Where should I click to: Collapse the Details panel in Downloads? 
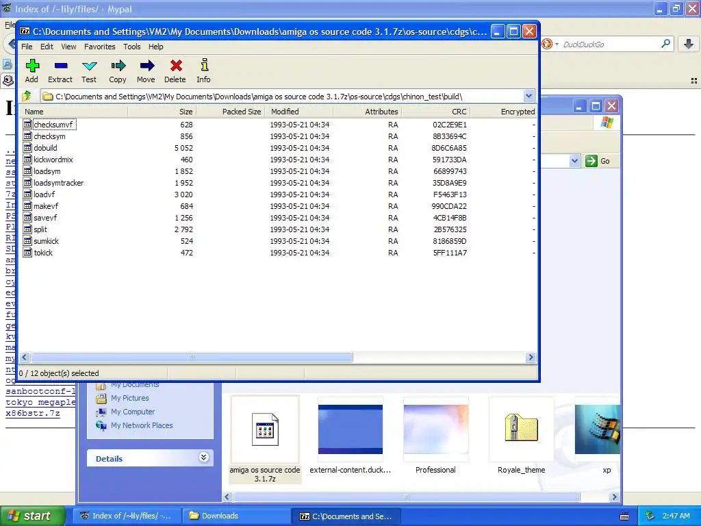pyautogui.click(x=203, y=457)
